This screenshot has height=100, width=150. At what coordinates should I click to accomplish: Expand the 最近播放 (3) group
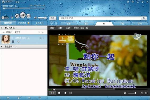[24, 47]
